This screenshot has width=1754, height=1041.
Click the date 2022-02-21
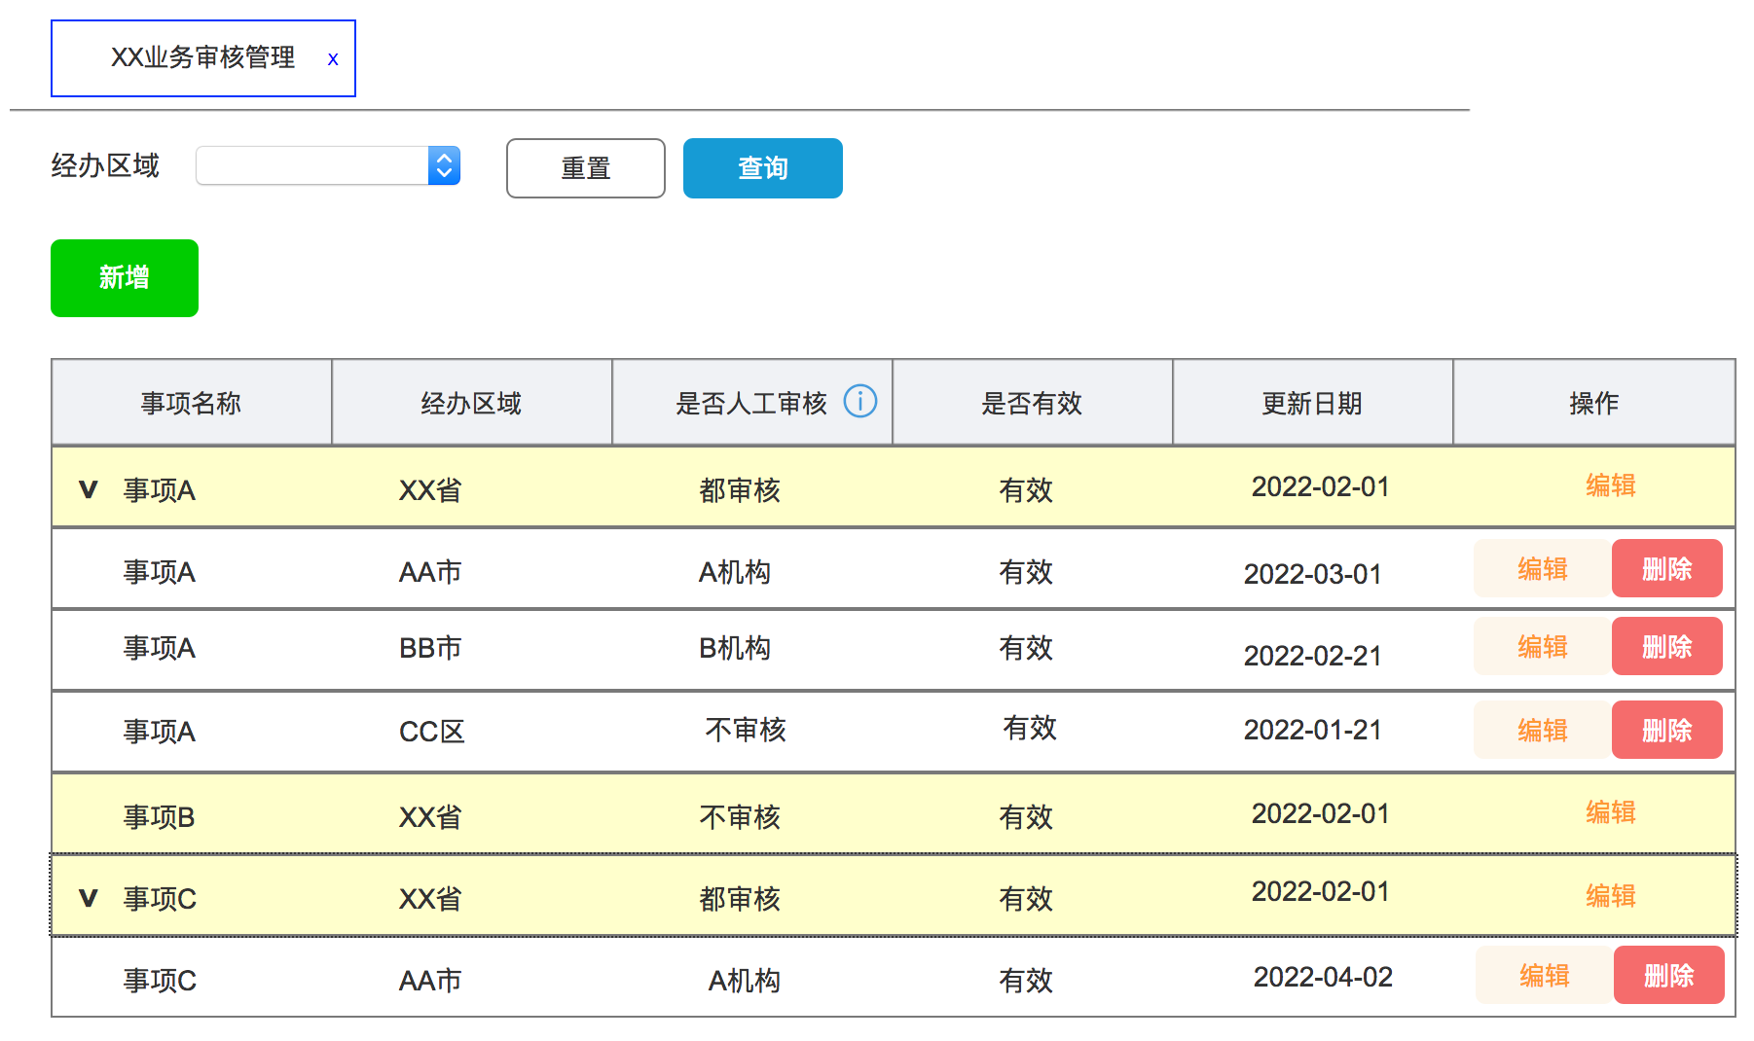[x=1313, y=656]
